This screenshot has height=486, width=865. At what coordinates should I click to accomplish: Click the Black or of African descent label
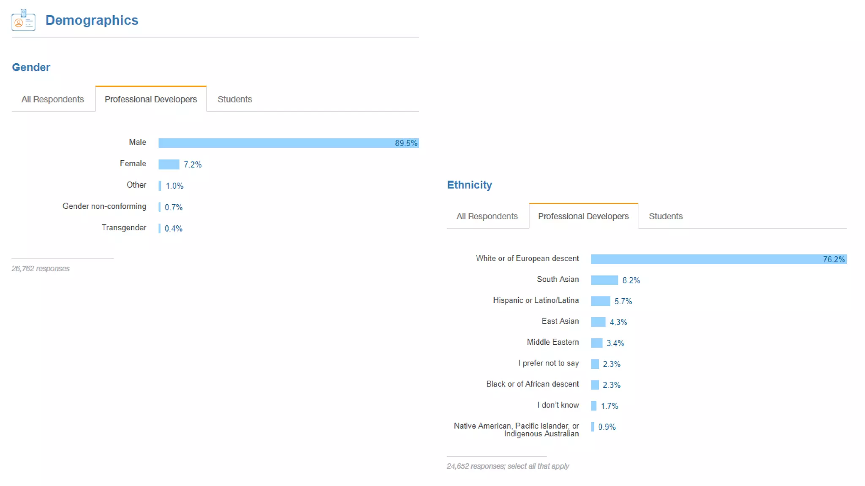(x=532, y=384)
